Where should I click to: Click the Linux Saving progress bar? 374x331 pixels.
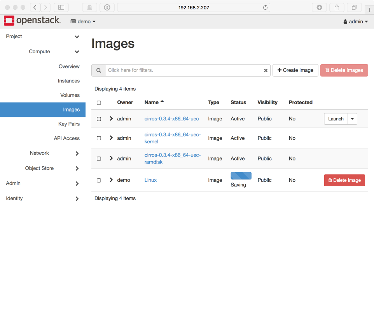pos(241,176)
